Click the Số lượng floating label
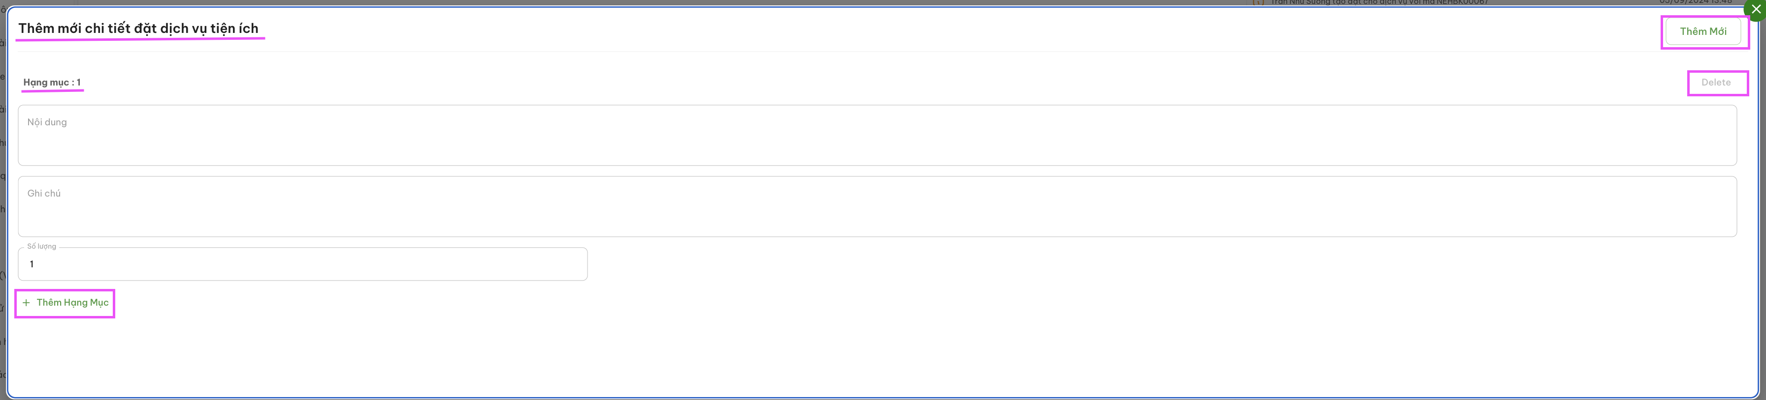Image resolution: width=1766 pixels, height=400 pixels. point(42,246)
